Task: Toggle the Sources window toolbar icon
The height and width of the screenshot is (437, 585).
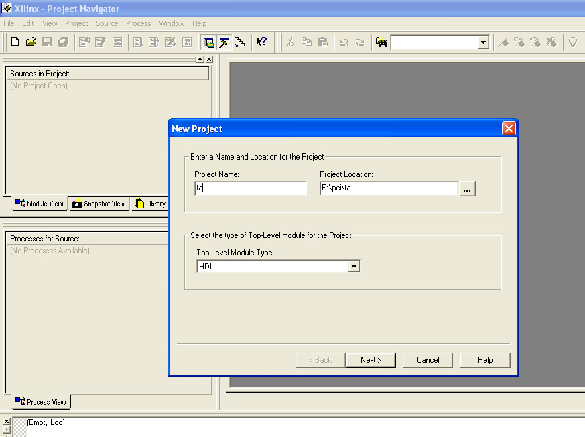Action: coord(208,42)
